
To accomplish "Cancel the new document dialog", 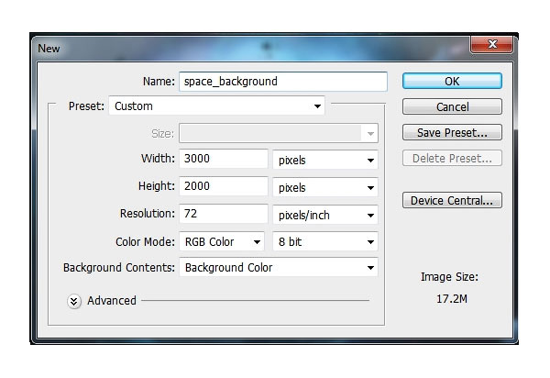I will [x=452, y=106].
